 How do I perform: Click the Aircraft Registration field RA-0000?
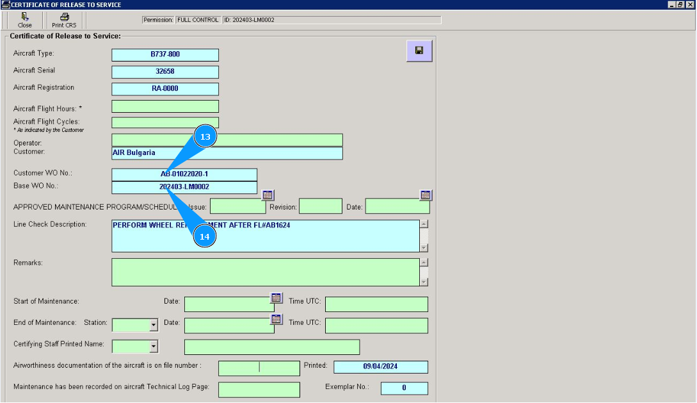(165, 89)
